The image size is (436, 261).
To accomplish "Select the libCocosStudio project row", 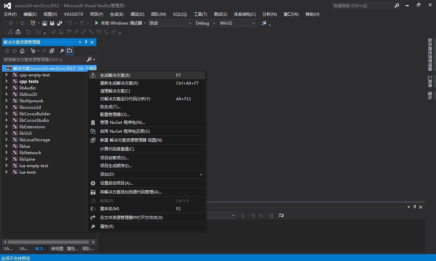I will (x=34, y=120).
